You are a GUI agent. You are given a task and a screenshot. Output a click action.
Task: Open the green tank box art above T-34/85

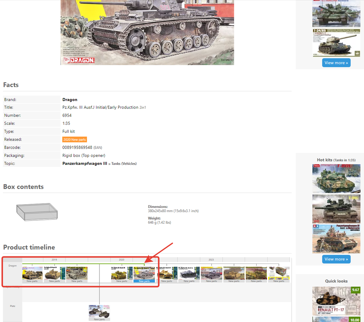pos(336,13)
